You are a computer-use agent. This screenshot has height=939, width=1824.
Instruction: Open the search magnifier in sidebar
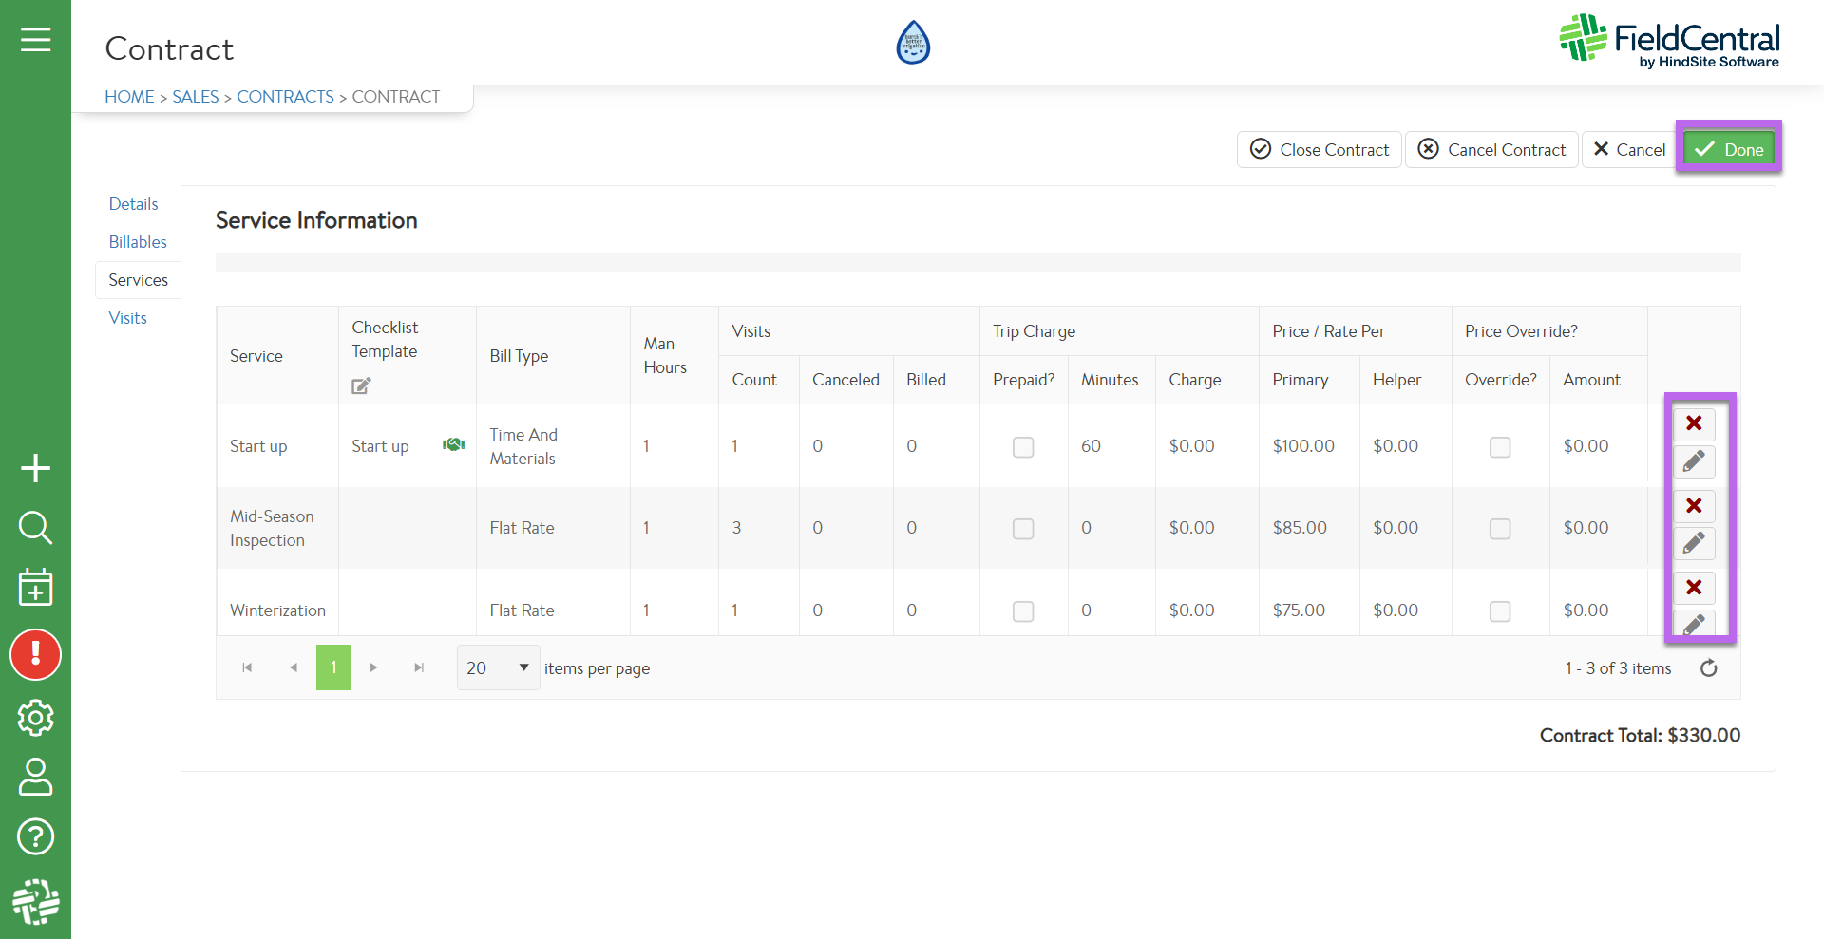click(x=35, y=527)
